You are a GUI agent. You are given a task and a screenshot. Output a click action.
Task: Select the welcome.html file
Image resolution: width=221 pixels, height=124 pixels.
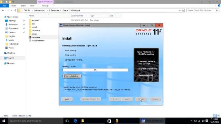coord(38,41)
